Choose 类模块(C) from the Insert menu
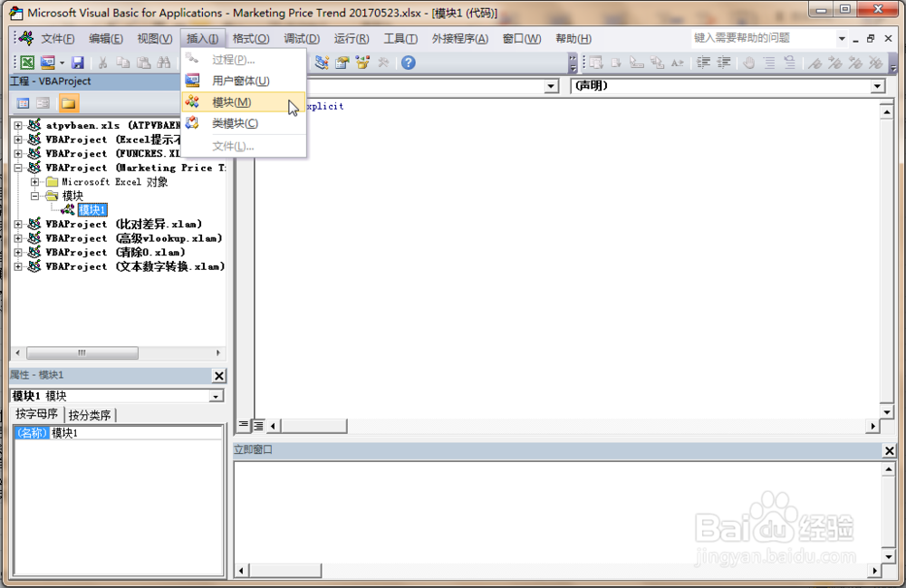Viewport: 906px width, 588px height. click(x=243, y=123)
